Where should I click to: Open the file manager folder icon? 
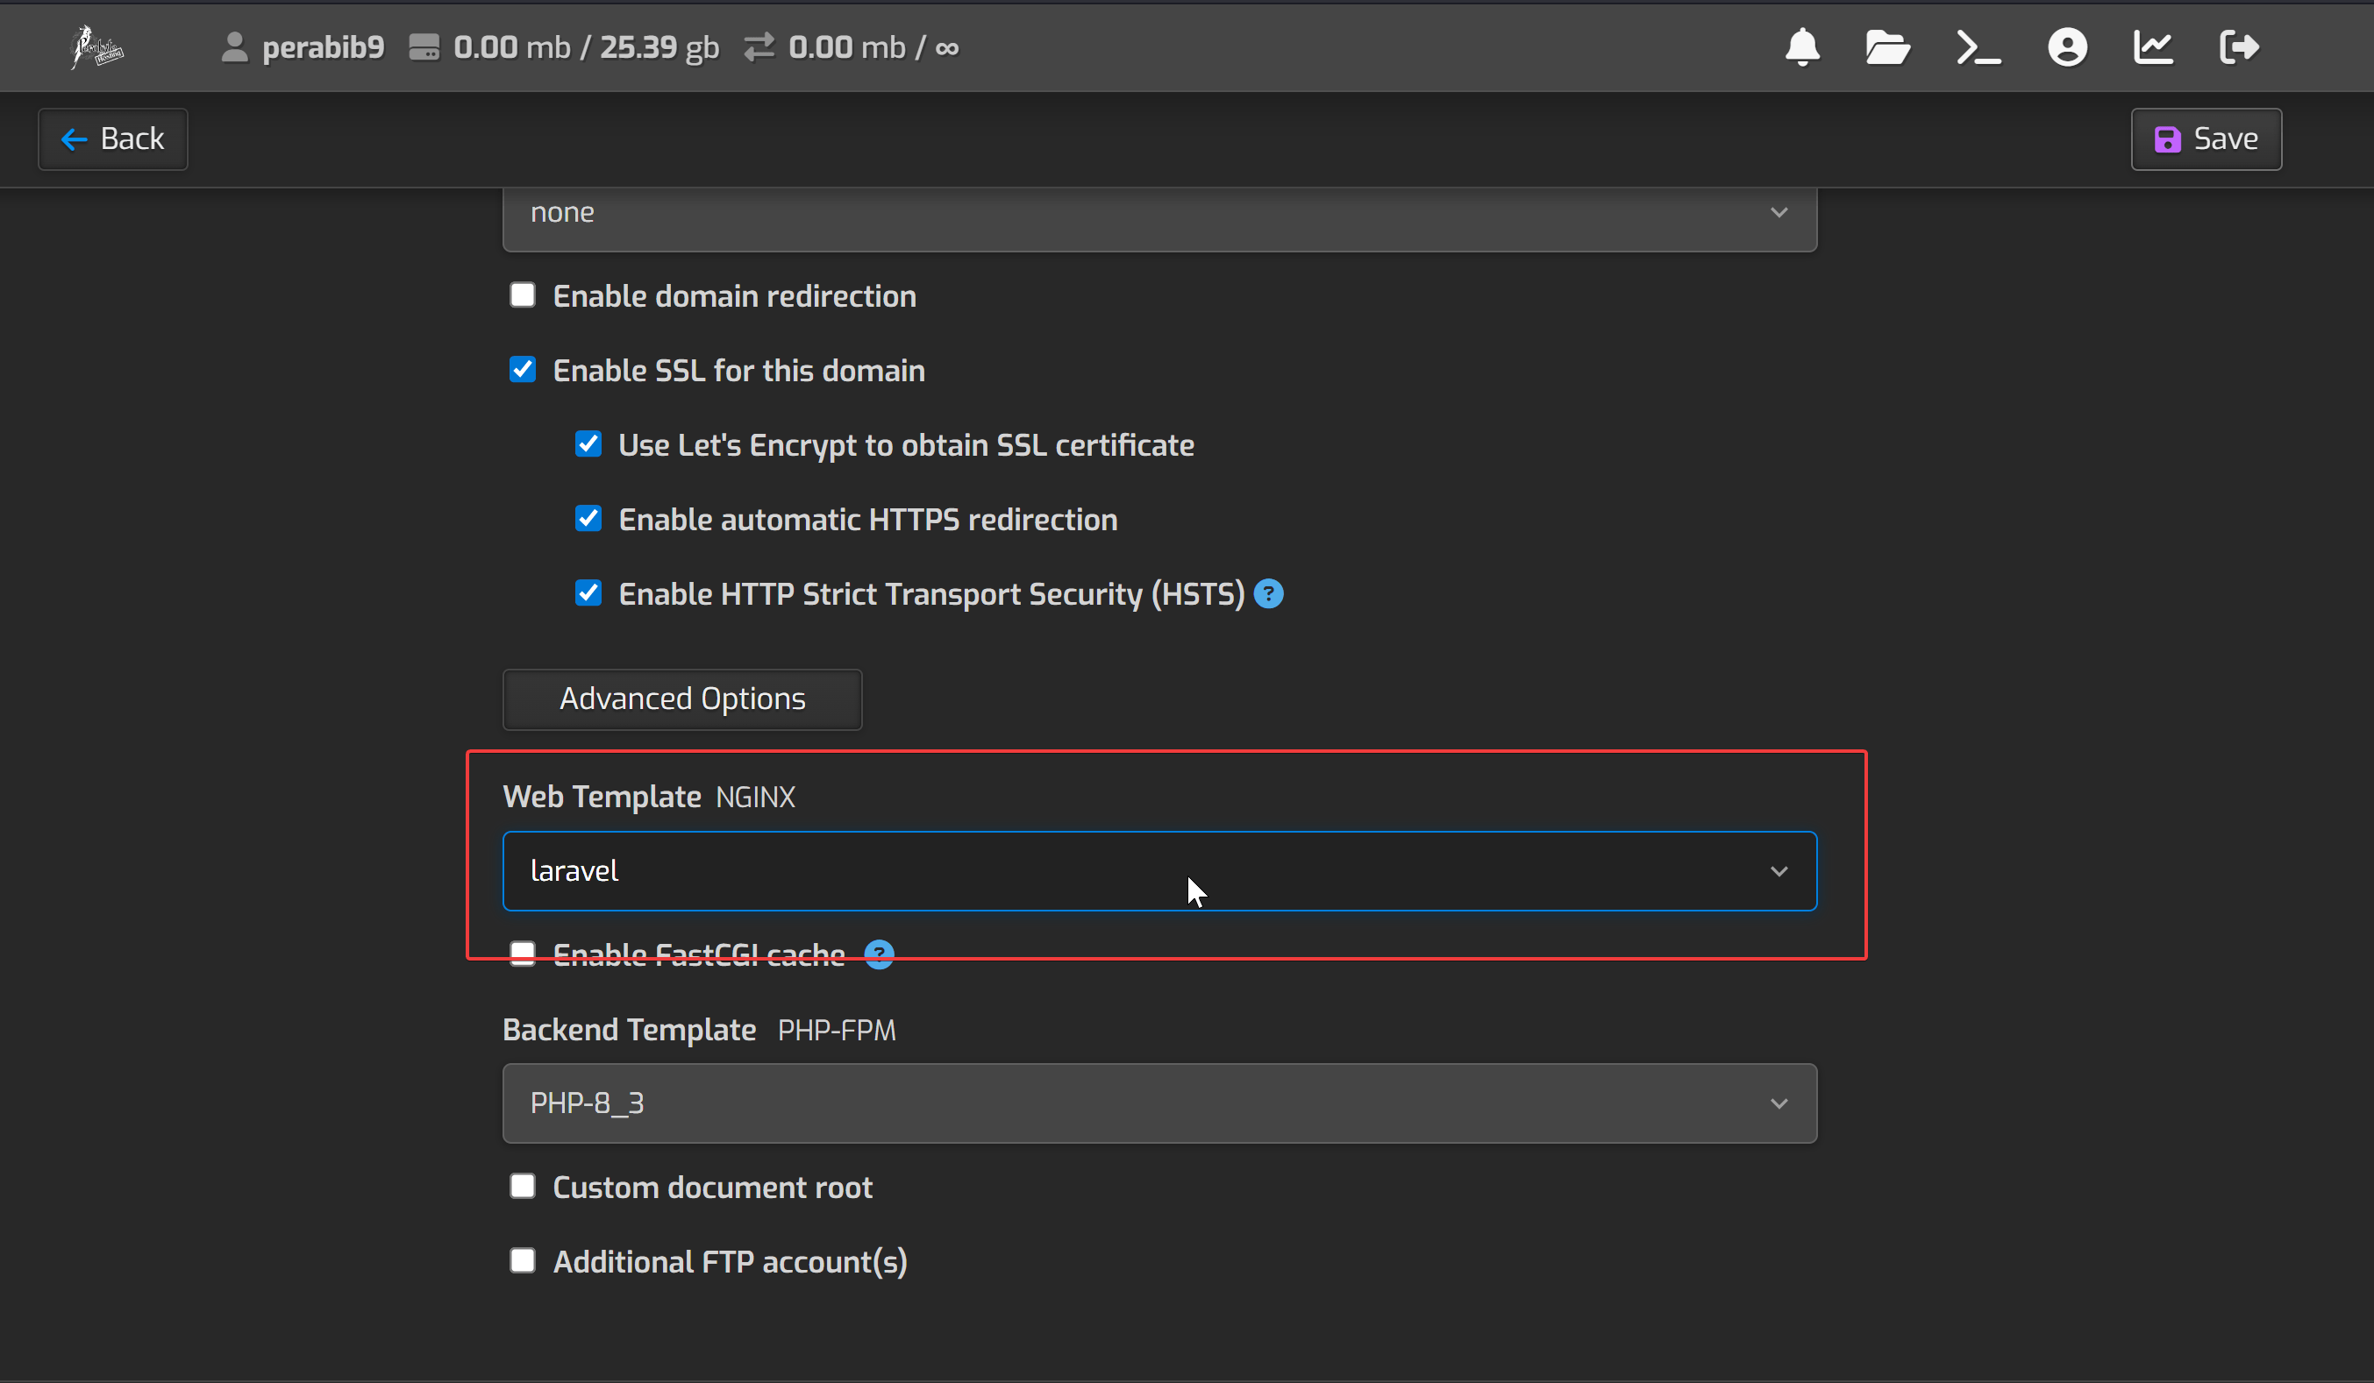[1887, 47]
